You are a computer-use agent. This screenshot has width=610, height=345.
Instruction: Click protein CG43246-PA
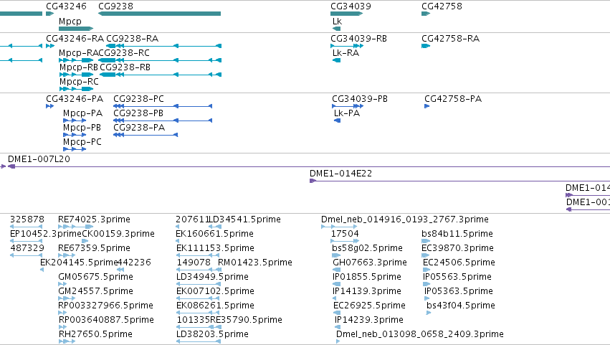coord(75,99)
